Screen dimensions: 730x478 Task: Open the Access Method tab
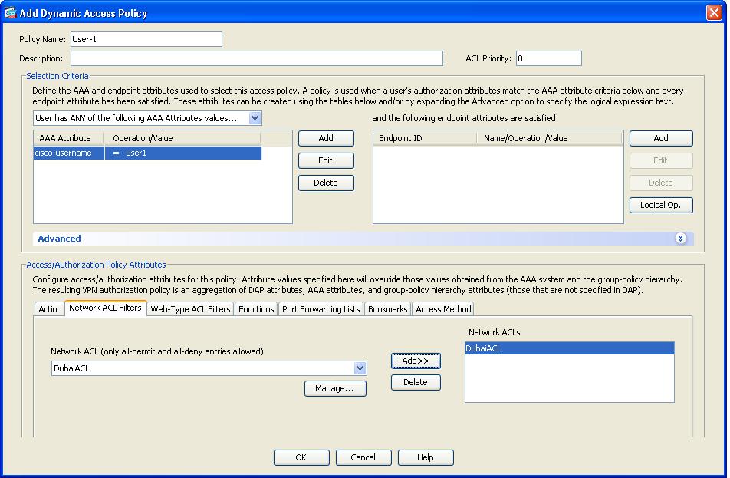(443, 309)
